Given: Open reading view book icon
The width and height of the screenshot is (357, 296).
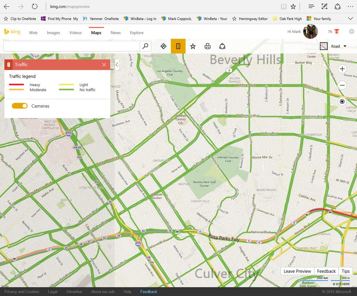Looking at the screenshot, I should coord(284,7).
